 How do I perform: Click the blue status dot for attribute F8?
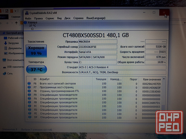pyautogui.click(x=29, y=91)
